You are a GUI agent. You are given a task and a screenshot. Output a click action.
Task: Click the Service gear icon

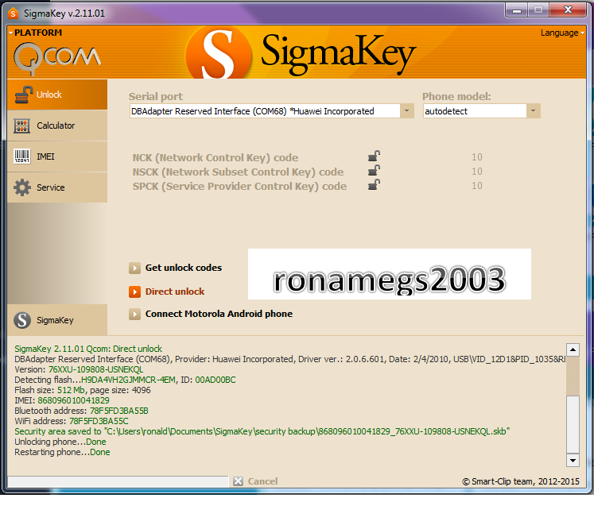point(22,187)
